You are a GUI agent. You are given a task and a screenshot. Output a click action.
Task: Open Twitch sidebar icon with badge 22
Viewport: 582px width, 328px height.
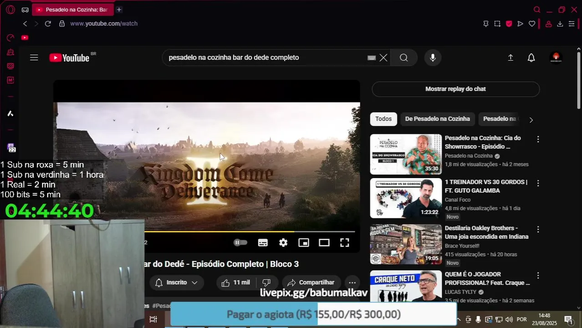pos(10,148)
